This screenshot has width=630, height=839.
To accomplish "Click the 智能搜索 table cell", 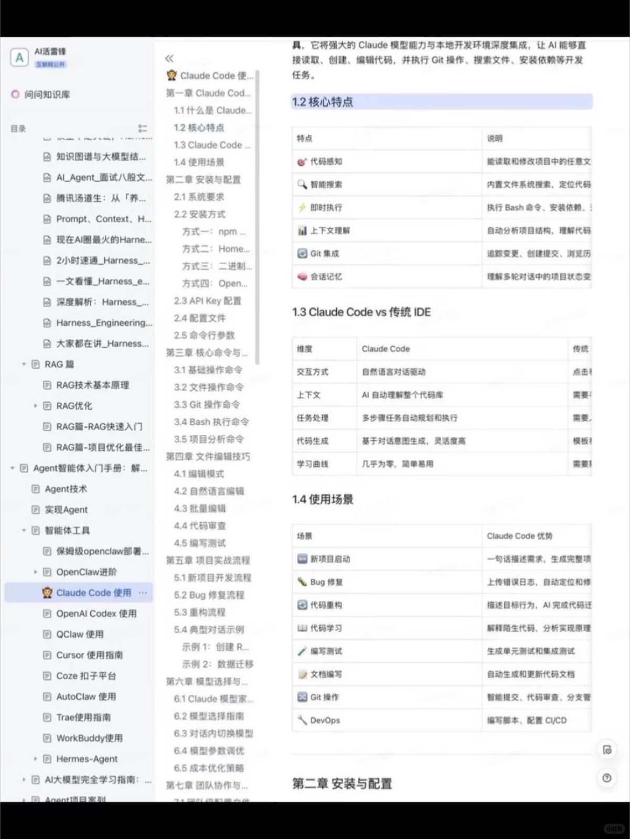I will click(387, 184).
